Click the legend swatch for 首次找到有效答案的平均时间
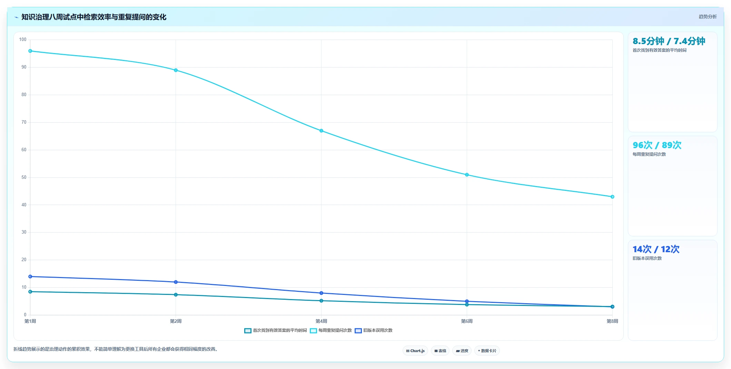The width and height of the screenshot is (731, 369). pos(248,331)
